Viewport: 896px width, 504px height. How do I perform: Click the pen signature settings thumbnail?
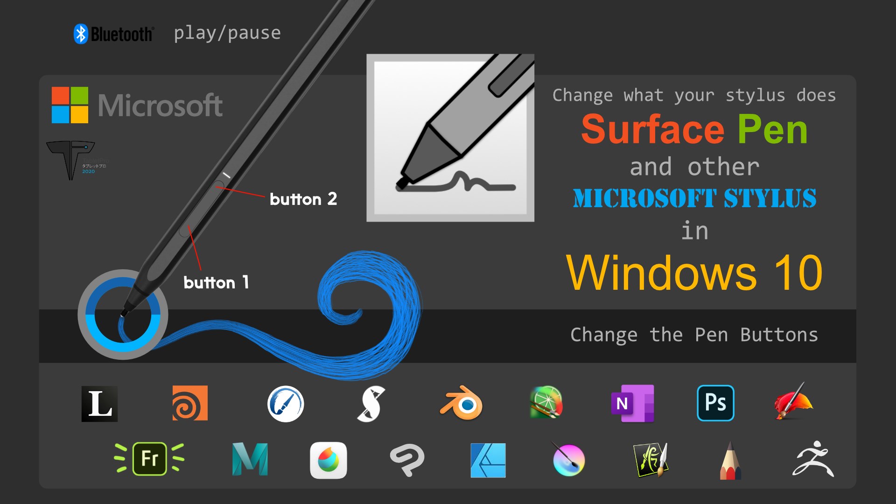pyautogui.click(x=450, y=138)
